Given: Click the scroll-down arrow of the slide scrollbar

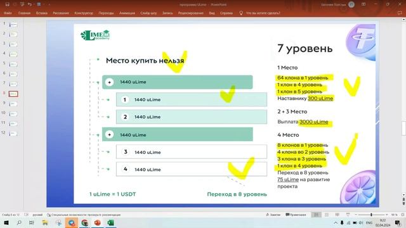Looking at the screenshot, I should coord(403,195).
